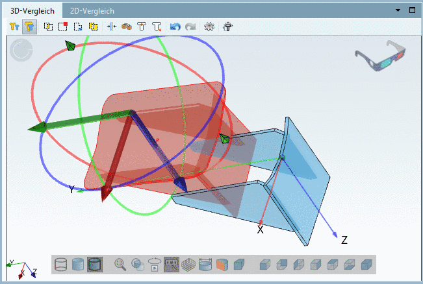The height and width of the screenshot is (284, 423).
Task: Click the binoculars icon in toolbar
Action: 127,27
